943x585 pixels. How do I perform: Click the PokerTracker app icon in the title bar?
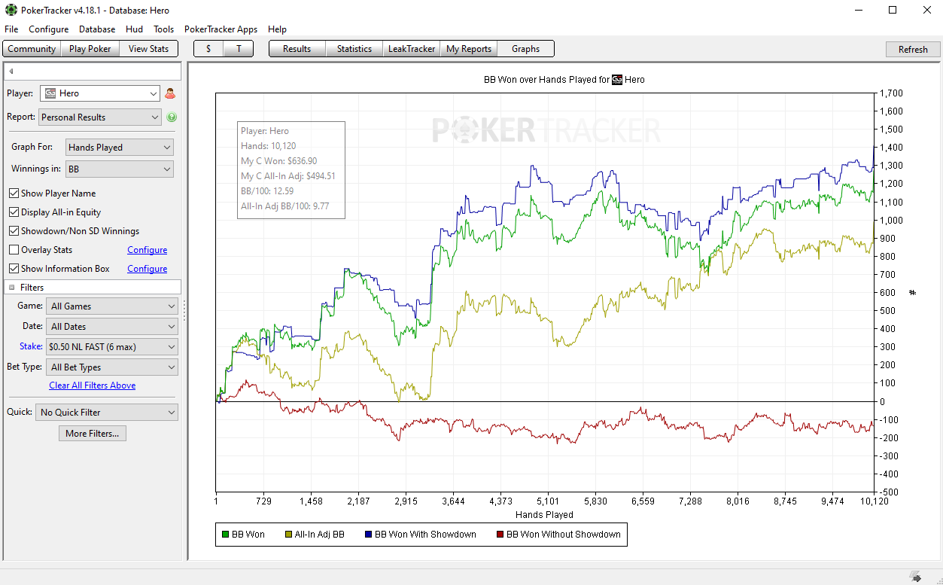[x=11, y=11]
